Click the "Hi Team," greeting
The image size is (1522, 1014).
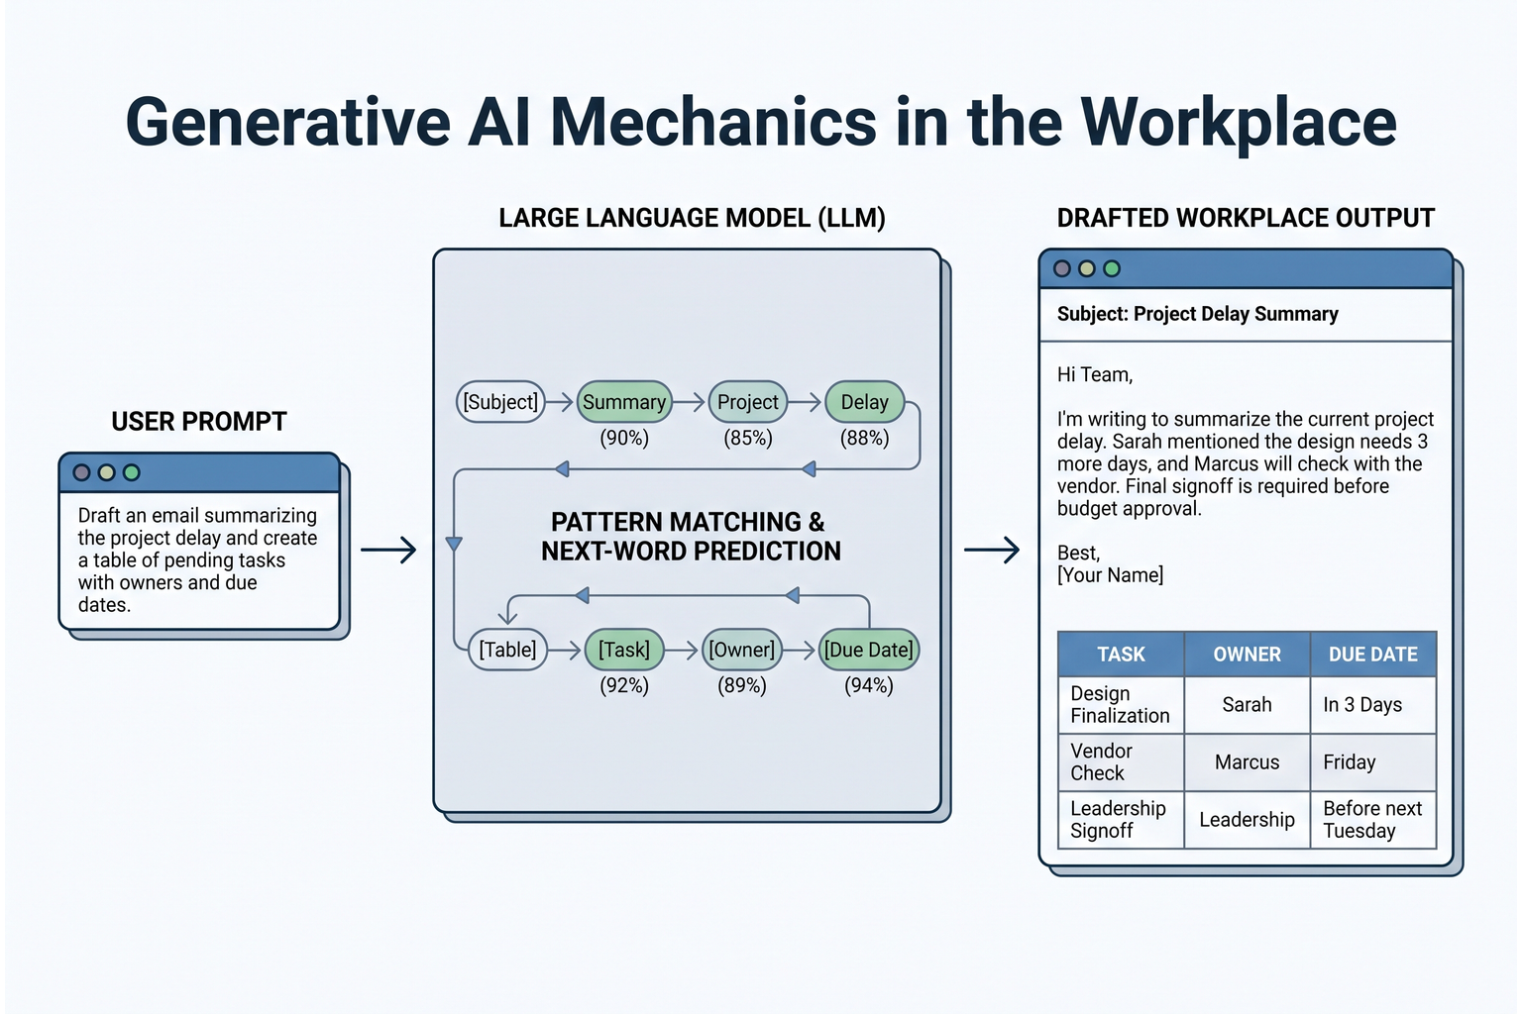1095,375
